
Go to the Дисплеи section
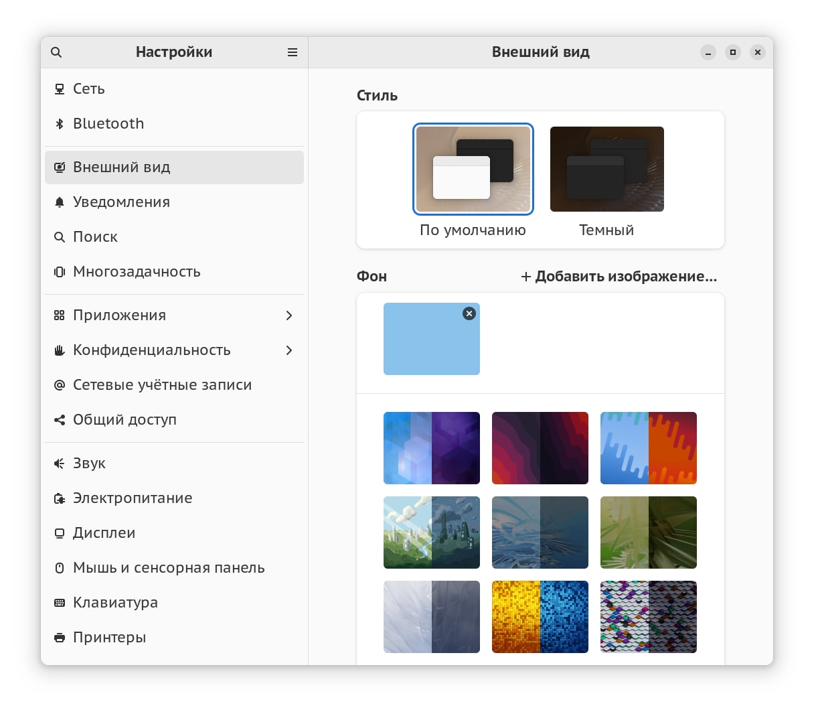104,533
